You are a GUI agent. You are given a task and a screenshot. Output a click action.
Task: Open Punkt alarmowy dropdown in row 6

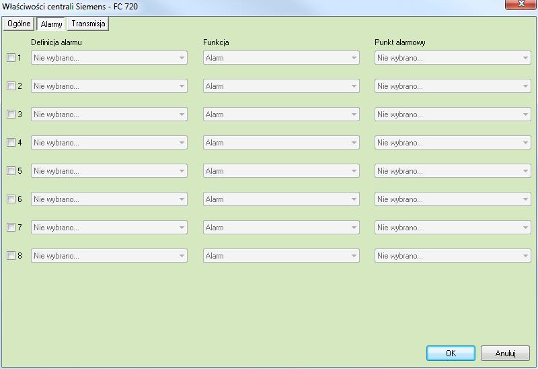click(x=453, y=199)
